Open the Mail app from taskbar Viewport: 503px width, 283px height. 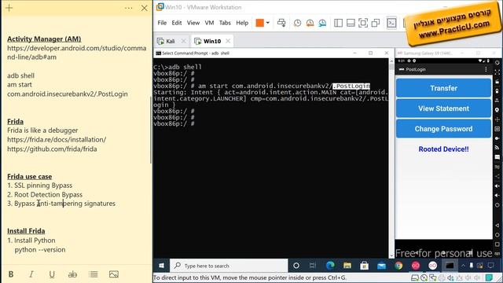click(381, 266)
